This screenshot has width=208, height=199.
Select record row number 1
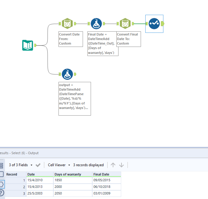click(15, 180)
